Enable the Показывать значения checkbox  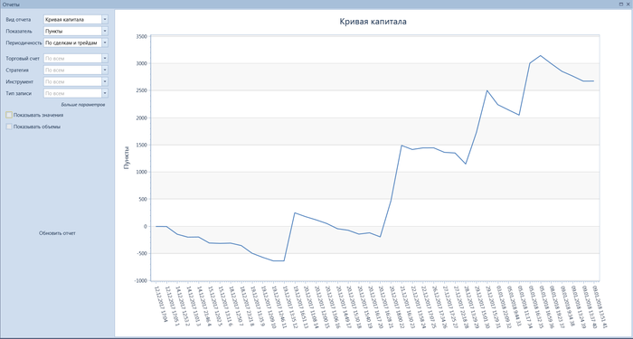[9, 115]
